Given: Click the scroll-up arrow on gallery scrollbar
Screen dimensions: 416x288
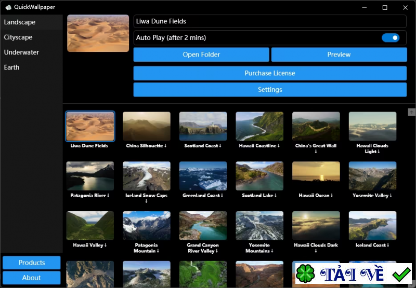Looking at the screenshot, I should point(411,112).
